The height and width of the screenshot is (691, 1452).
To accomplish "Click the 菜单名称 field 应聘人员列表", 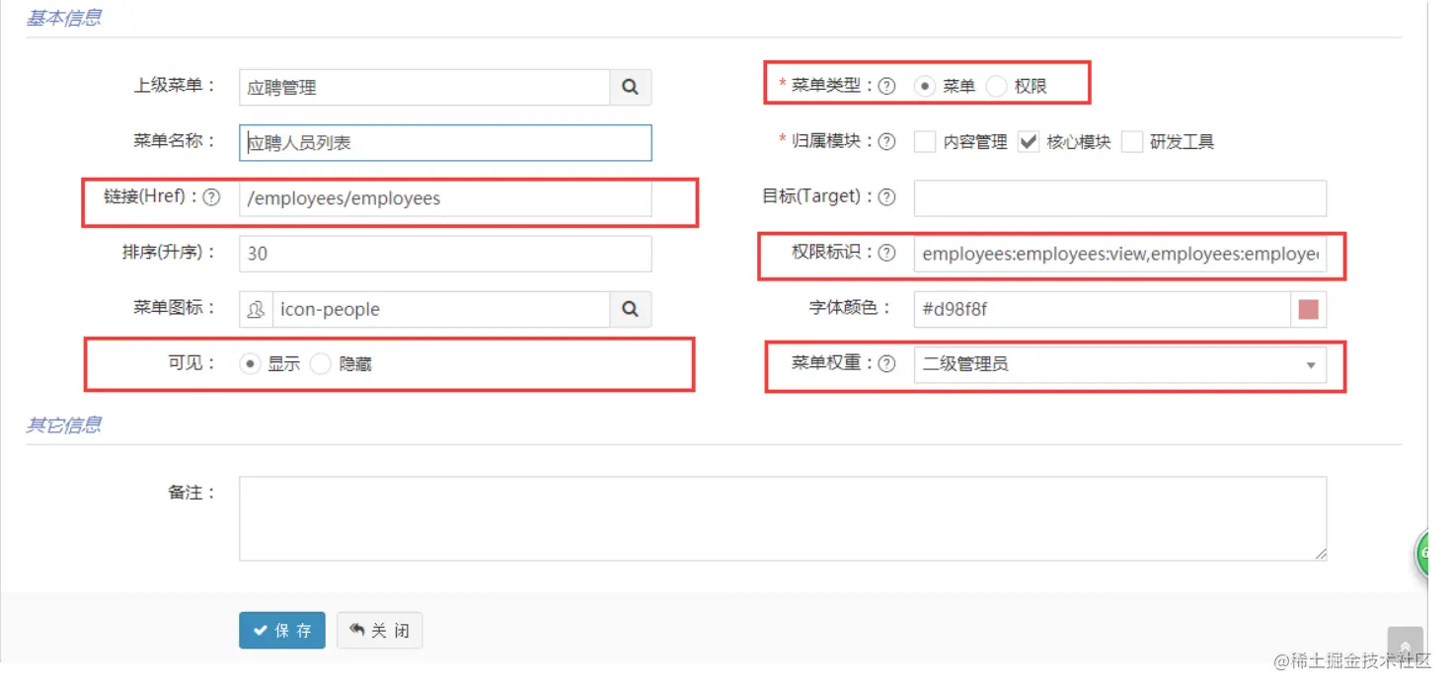I will click(445, 142).
